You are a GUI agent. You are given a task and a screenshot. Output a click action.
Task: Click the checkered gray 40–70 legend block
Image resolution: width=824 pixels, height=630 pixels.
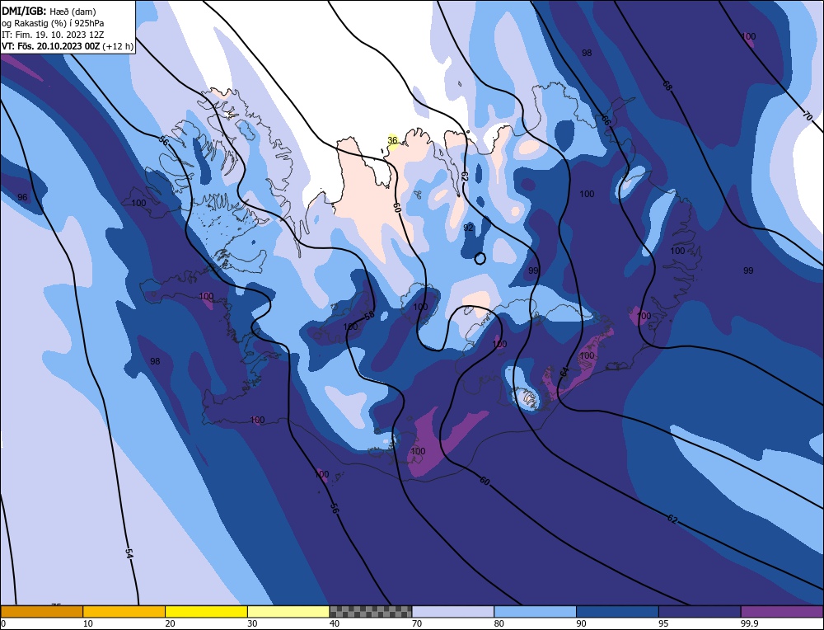[x=371, y=612]
